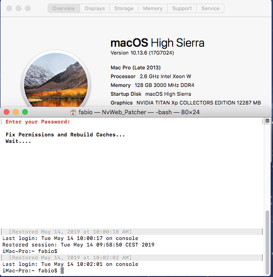Click 'Last login: Tue May 14 10:02:01' line
273x277 pixels.
tap(70, 264)
